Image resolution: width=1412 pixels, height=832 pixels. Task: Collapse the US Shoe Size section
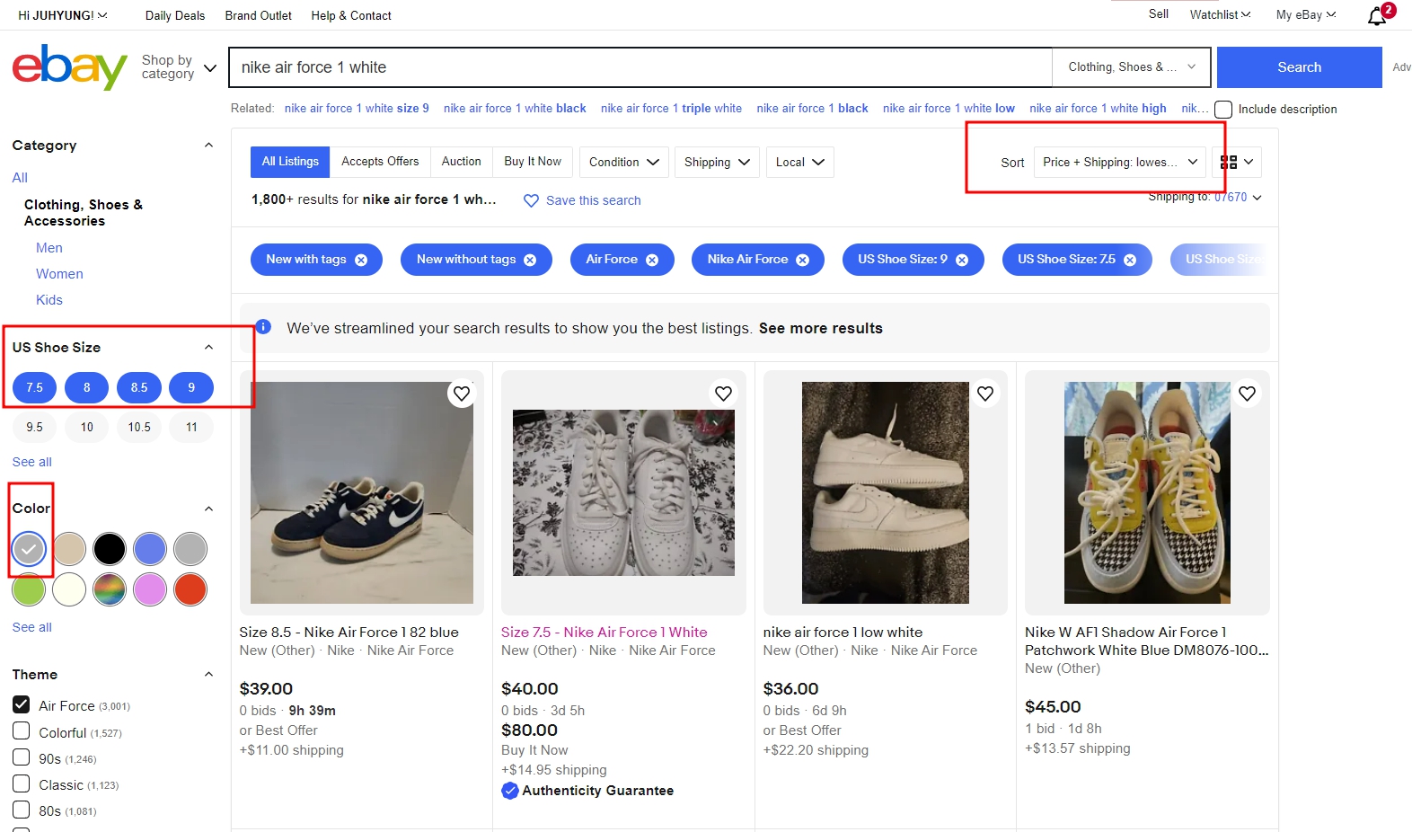point(208,348)
